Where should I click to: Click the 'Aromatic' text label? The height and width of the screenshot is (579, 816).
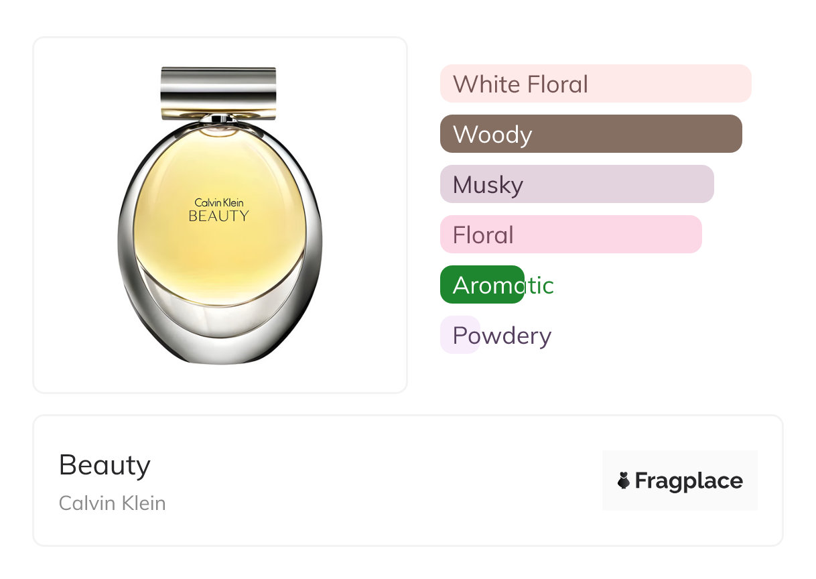(503, 285)
